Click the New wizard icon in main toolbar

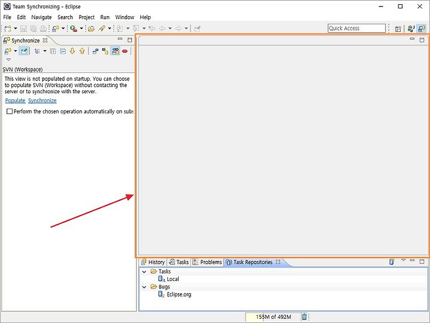[x=8, y=29]
